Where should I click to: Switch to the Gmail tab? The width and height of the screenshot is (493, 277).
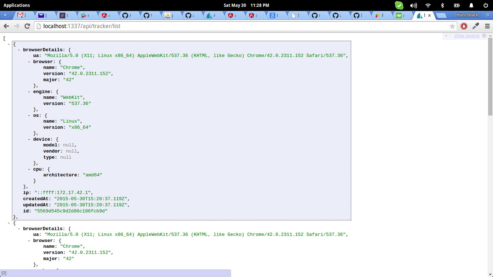[24, 16]
